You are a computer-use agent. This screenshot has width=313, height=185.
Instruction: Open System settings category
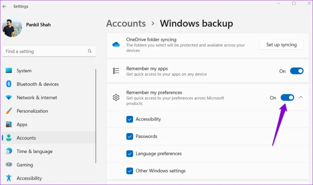point(49,71)
